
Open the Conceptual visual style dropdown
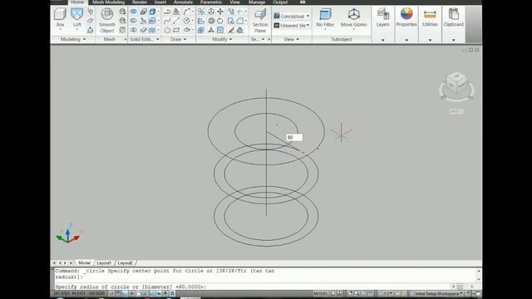point(292,16)
